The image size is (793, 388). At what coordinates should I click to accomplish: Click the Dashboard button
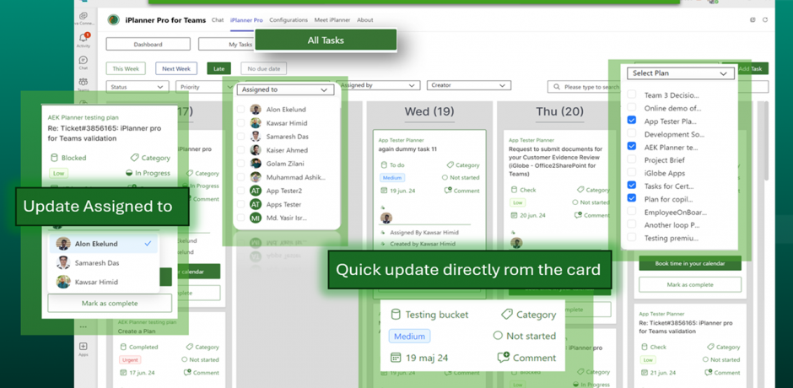tap(148, 45)
